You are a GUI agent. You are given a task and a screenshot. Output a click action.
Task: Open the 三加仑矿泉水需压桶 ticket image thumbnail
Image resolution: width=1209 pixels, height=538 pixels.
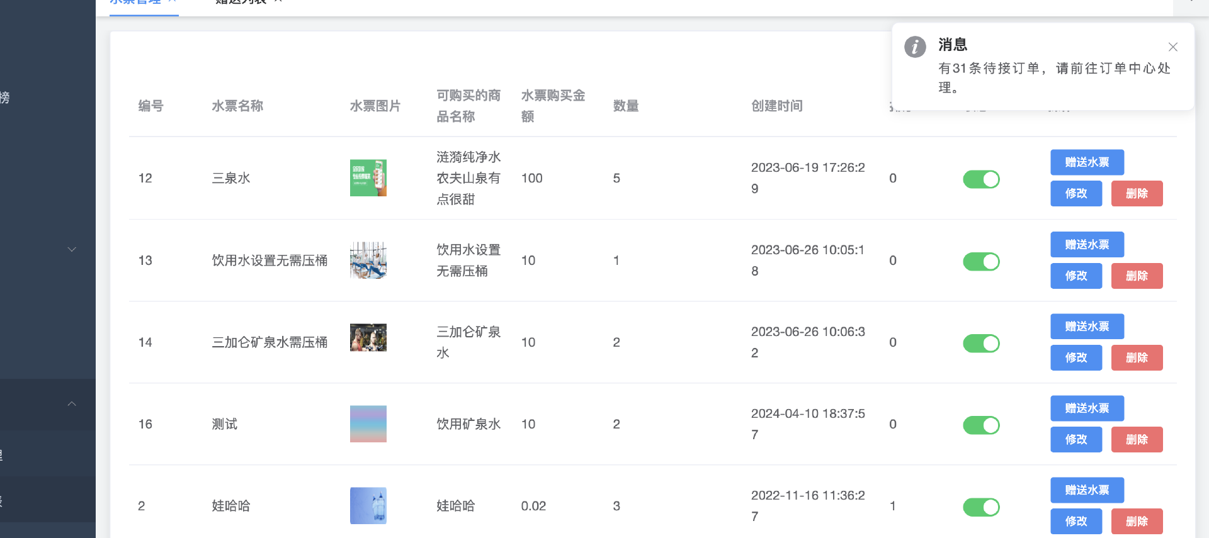tap(368, 338)
